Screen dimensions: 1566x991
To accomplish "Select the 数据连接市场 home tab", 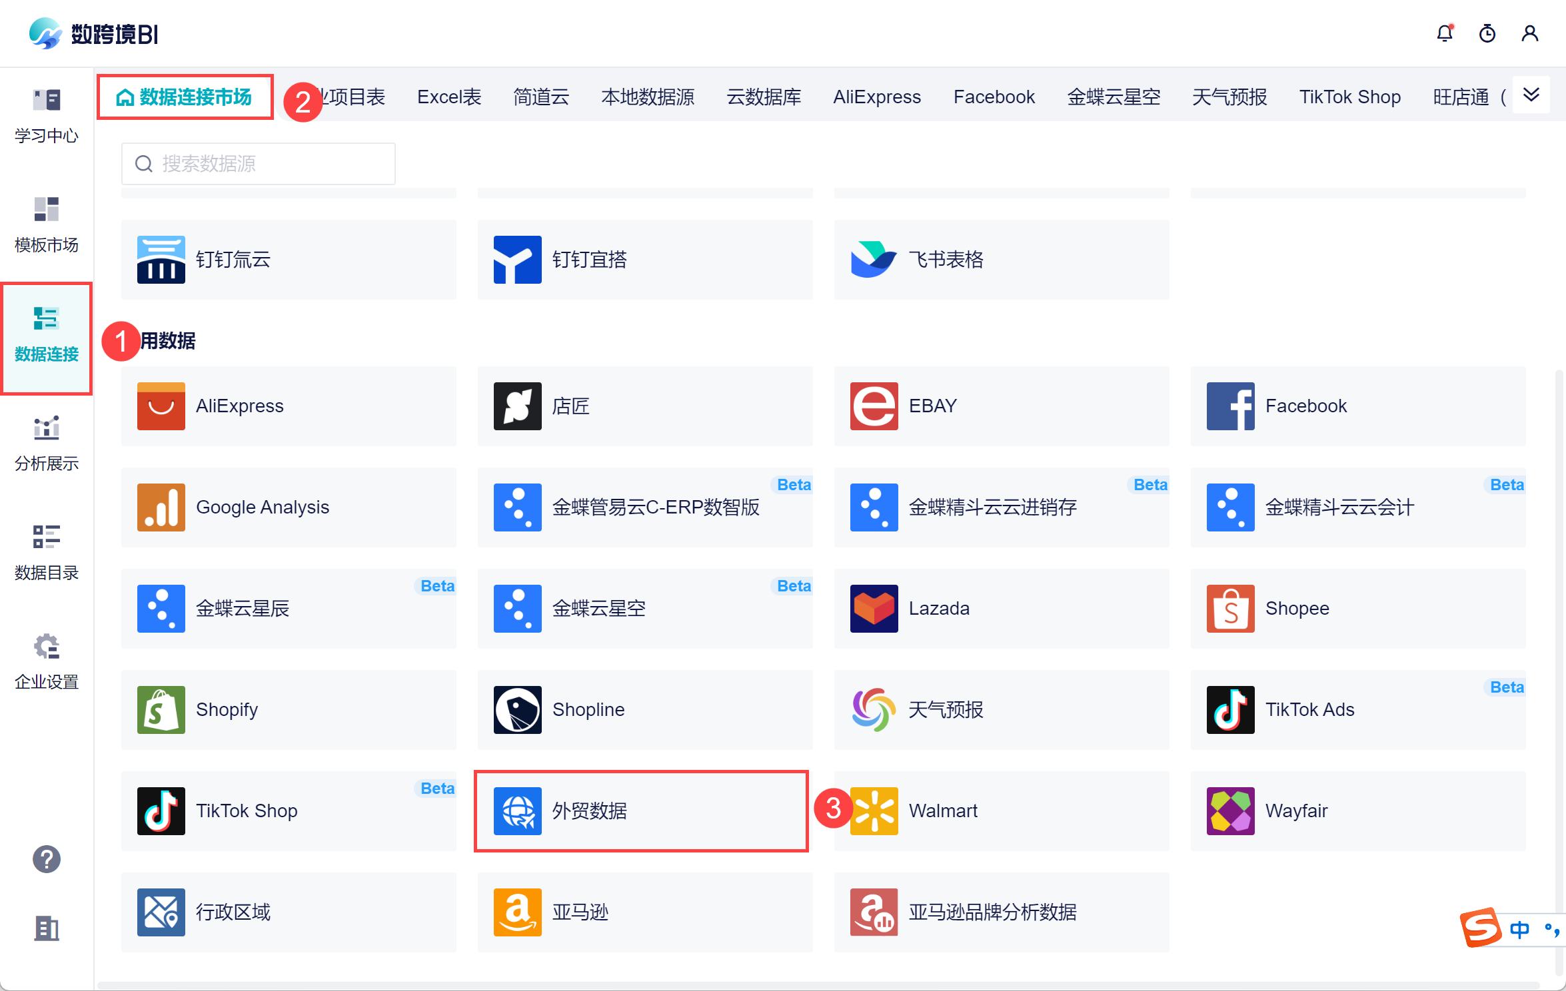I will click(185, 97).
